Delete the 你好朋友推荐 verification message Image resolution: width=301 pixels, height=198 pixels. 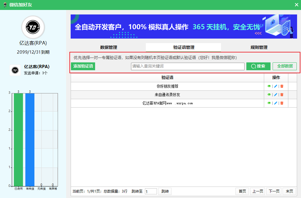point(282,86)
